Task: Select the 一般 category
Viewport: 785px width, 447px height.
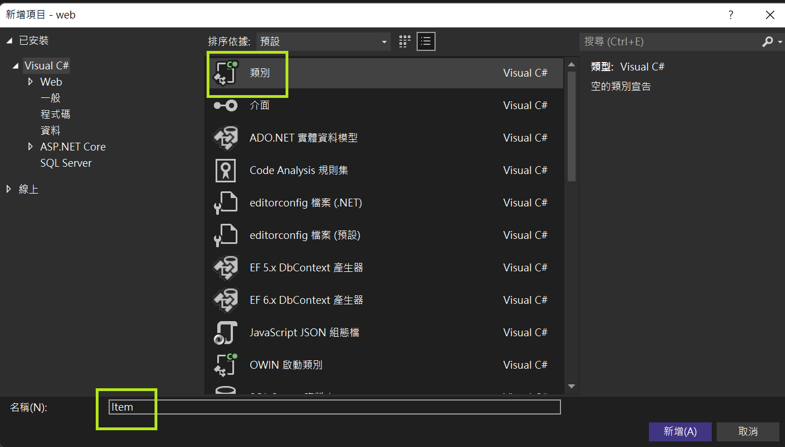Action: (50, 98)
